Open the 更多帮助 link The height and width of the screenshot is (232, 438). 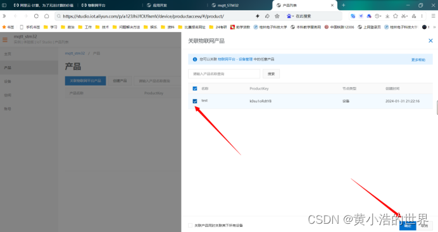coord(418,60)
